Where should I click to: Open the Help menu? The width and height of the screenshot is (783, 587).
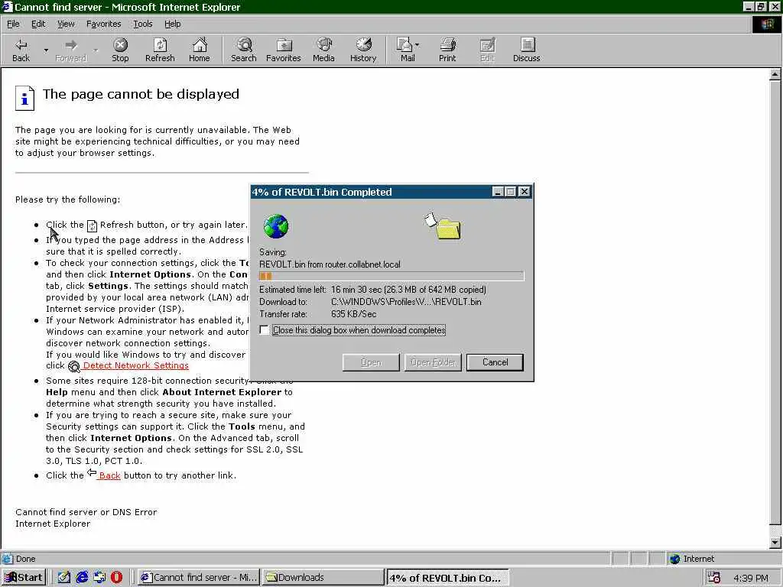pyautogui.click(x=173, y=24)
